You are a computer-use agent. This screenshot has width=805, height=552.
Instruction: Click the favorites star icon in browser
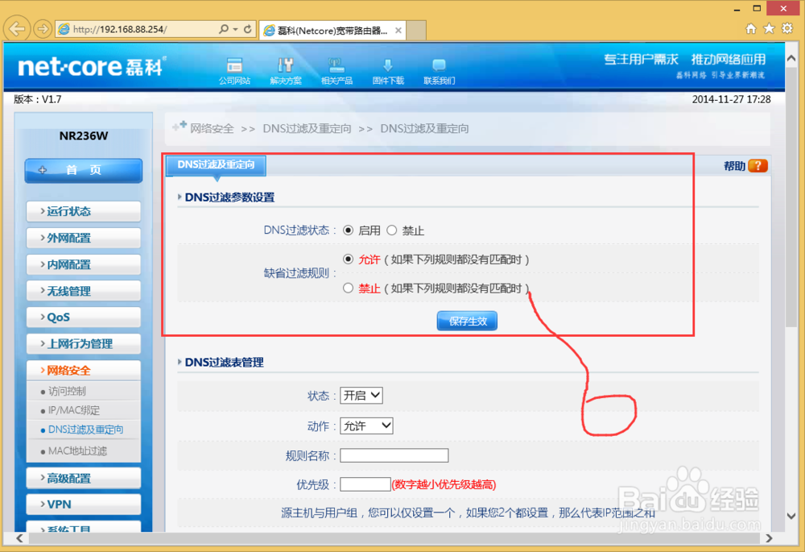click(768, 28)
